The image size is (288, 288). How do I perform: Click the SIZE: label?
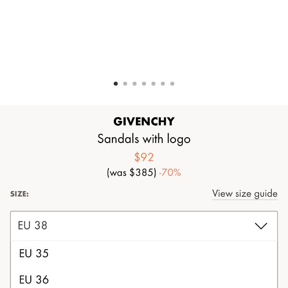tap(20, 194)
